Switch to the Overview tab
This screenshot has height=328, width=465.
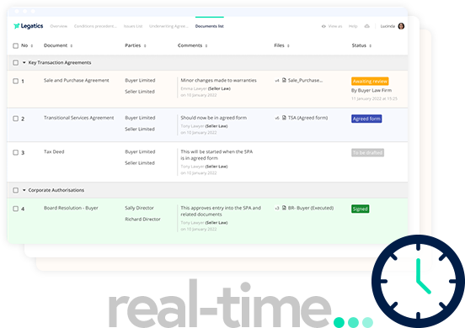click(59, 26)
